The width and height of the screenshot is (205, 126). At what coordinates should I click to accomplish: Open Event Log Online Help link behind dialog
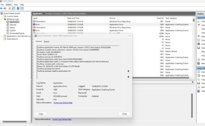[62, 119]
